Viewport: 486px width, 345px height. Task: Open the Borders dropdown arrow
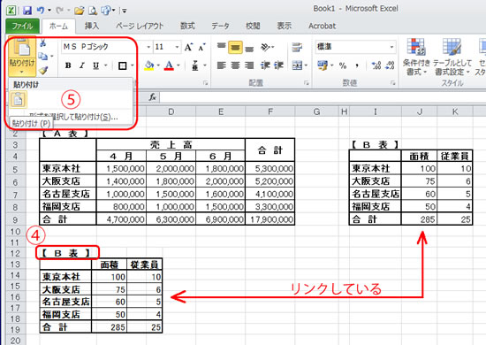point(132,65)
